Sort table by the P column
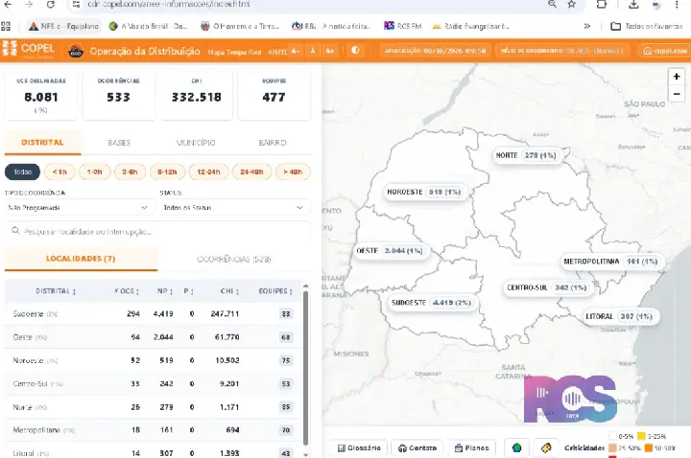This screenshot has width=691, height=458. (189, 291)
